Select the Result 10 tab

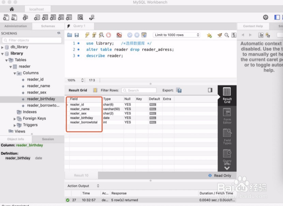[81, 175]
